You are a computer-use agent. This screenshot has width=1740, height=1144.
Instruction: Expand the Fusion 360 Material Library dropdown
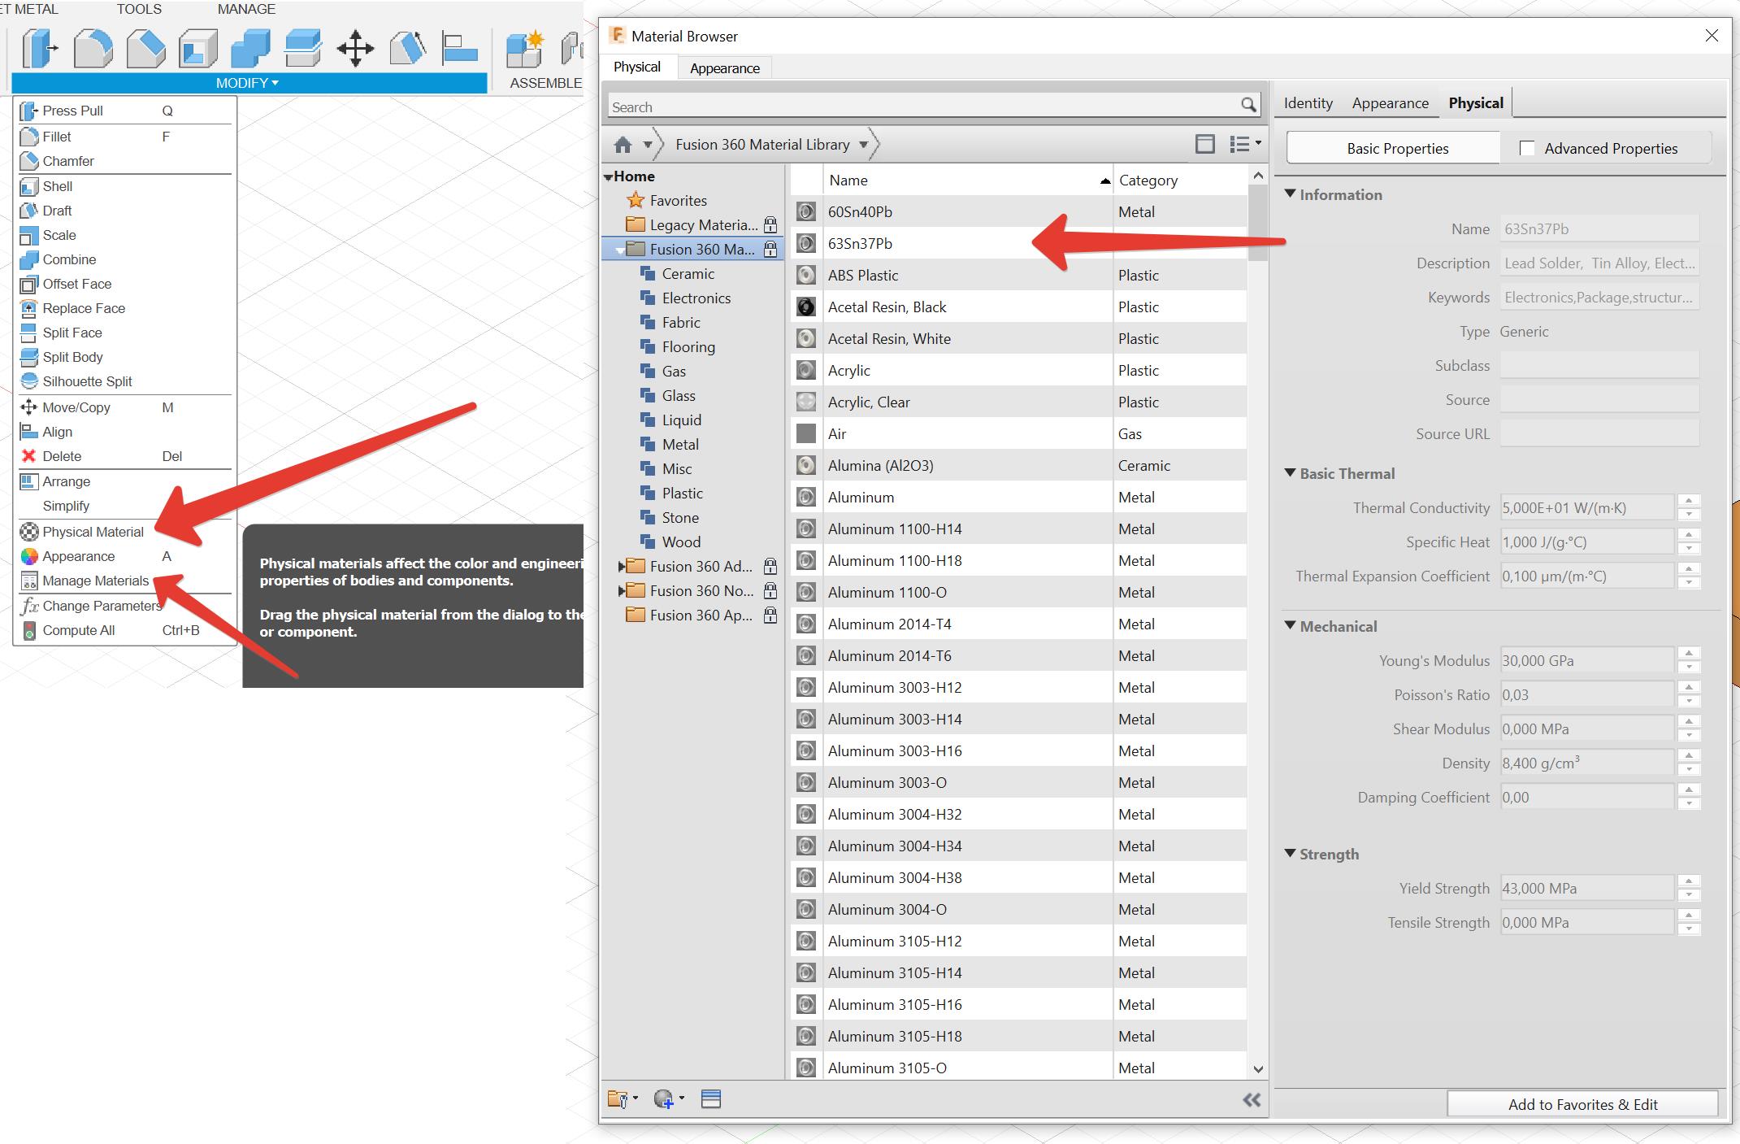point(863,146)
